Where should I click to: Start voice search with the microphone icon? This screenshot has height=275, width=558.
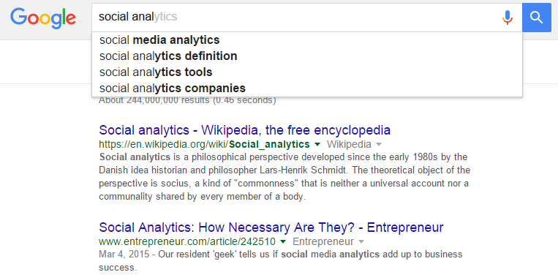508,18
